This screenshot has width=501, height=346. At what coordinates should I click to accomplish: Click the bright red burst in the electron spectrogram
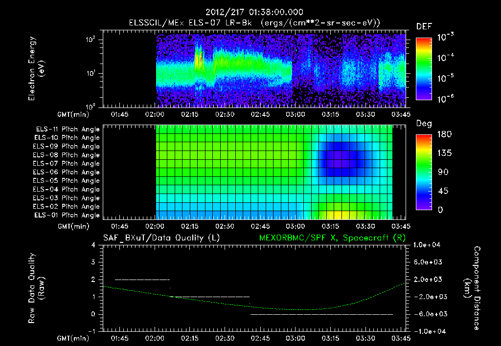point(199,59)
